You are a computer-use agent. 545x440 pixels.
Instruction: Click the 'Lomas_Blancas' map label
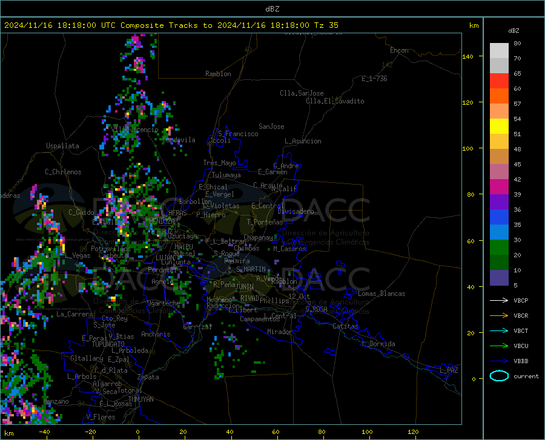point(381,294)
